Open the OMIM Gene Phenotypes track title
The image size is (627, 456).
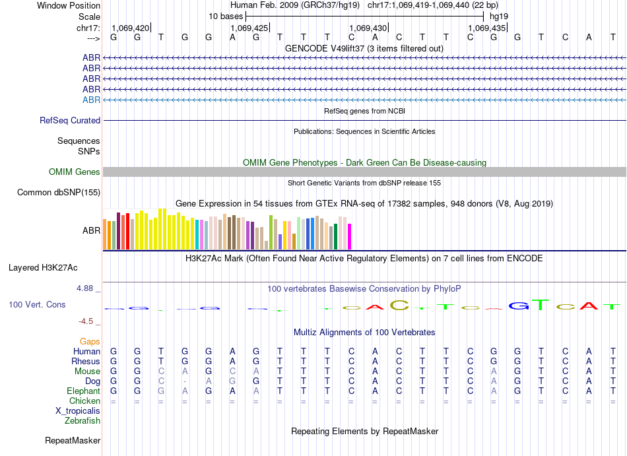click(364, 162)
